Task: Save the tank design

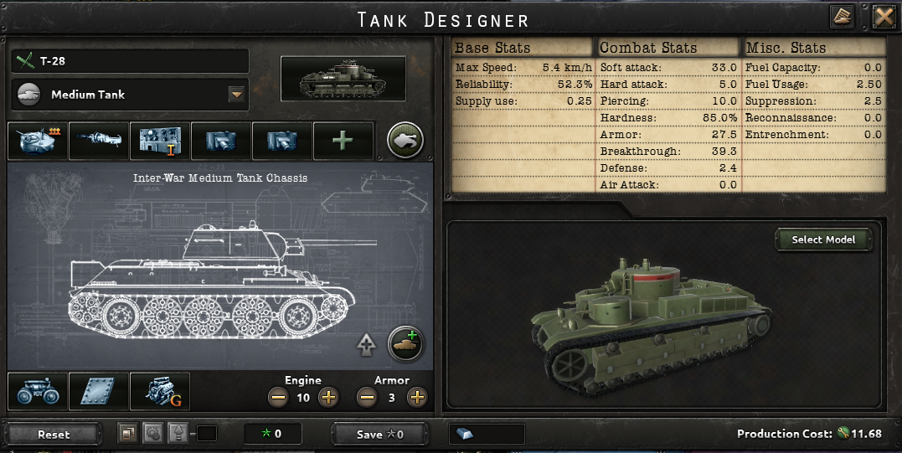Action: click(380, 434)
